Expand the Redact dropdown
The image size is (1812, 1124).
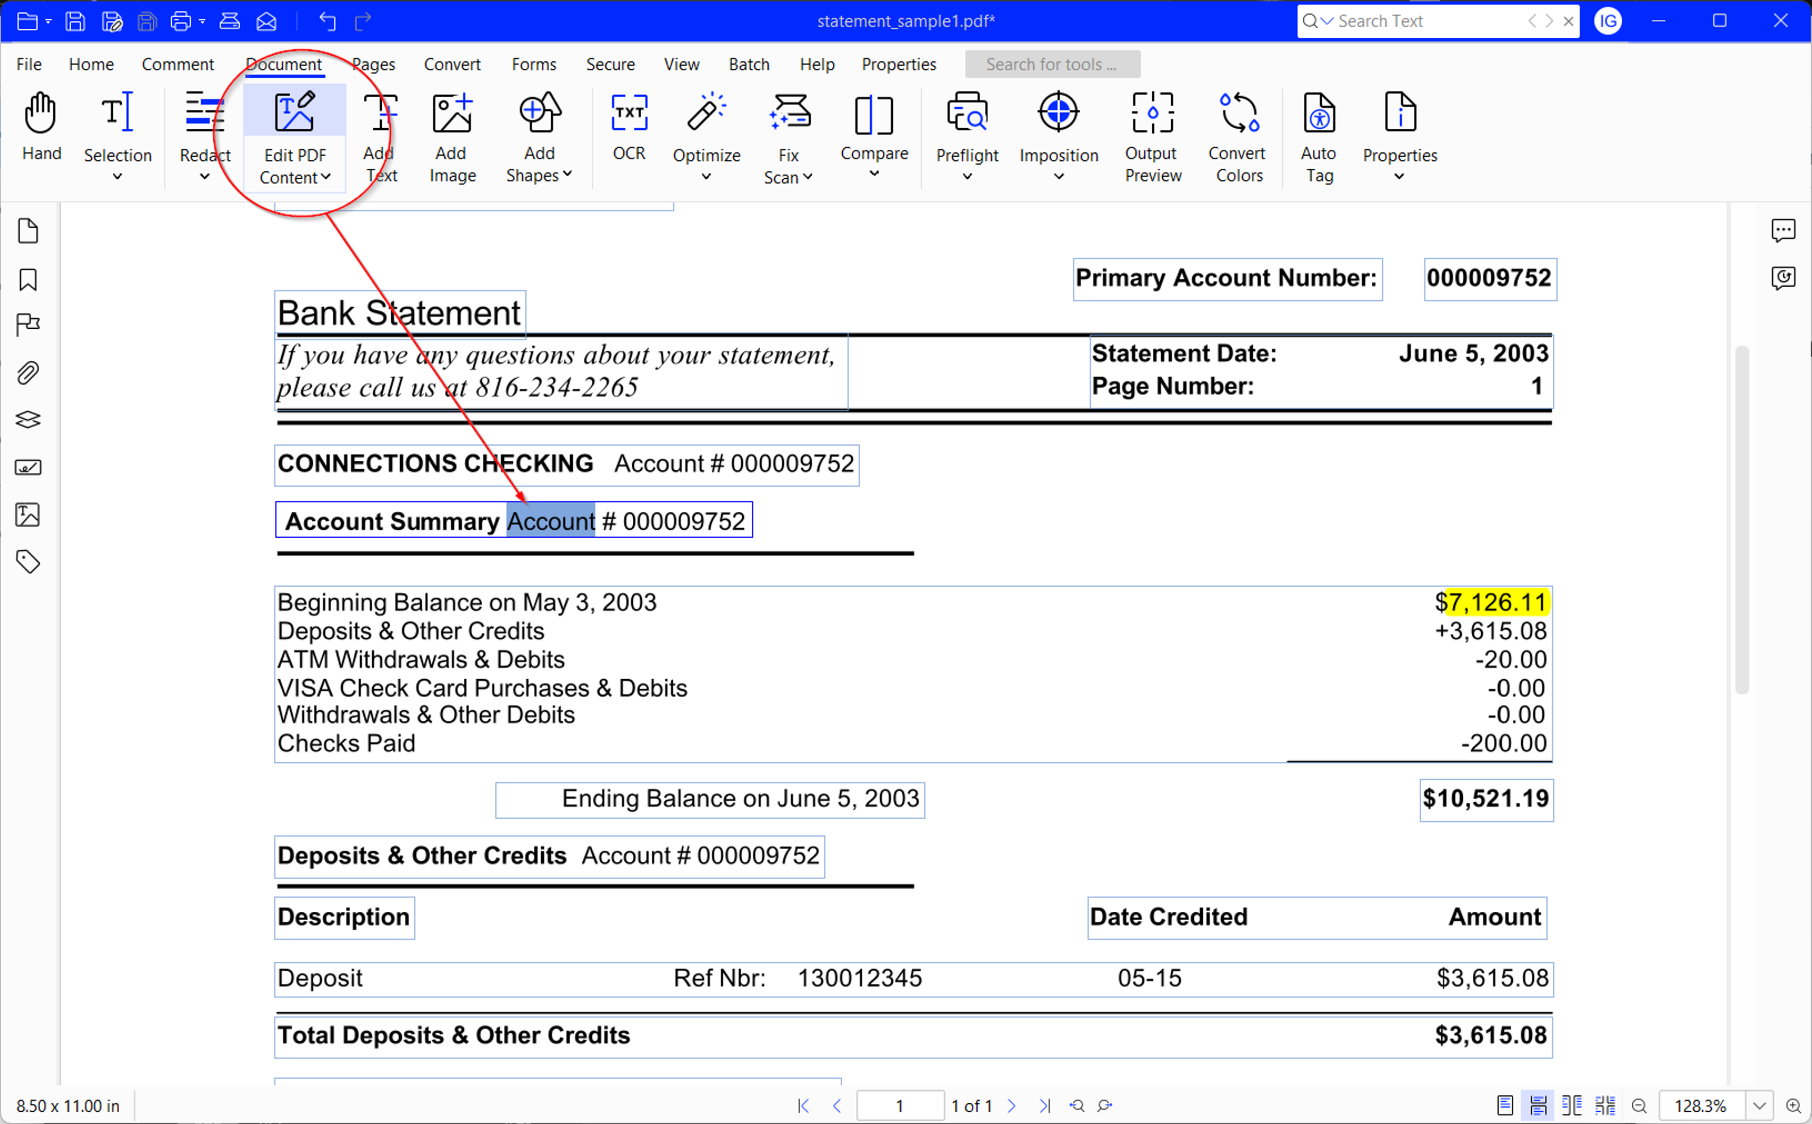[x=204, y=177]
